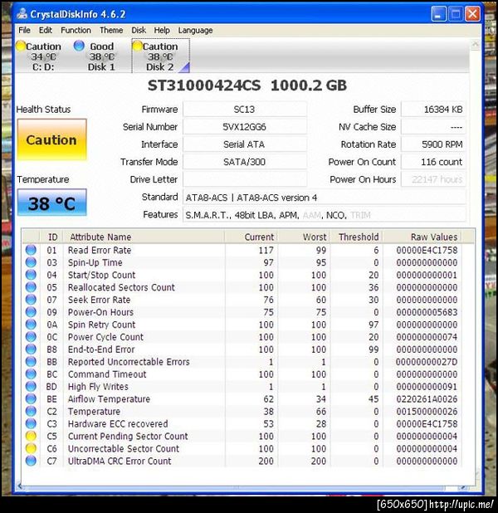Click blue status icon for Spin Retry Count
Image resolution: width=498 pixels, height=513 pixels.
31,325
